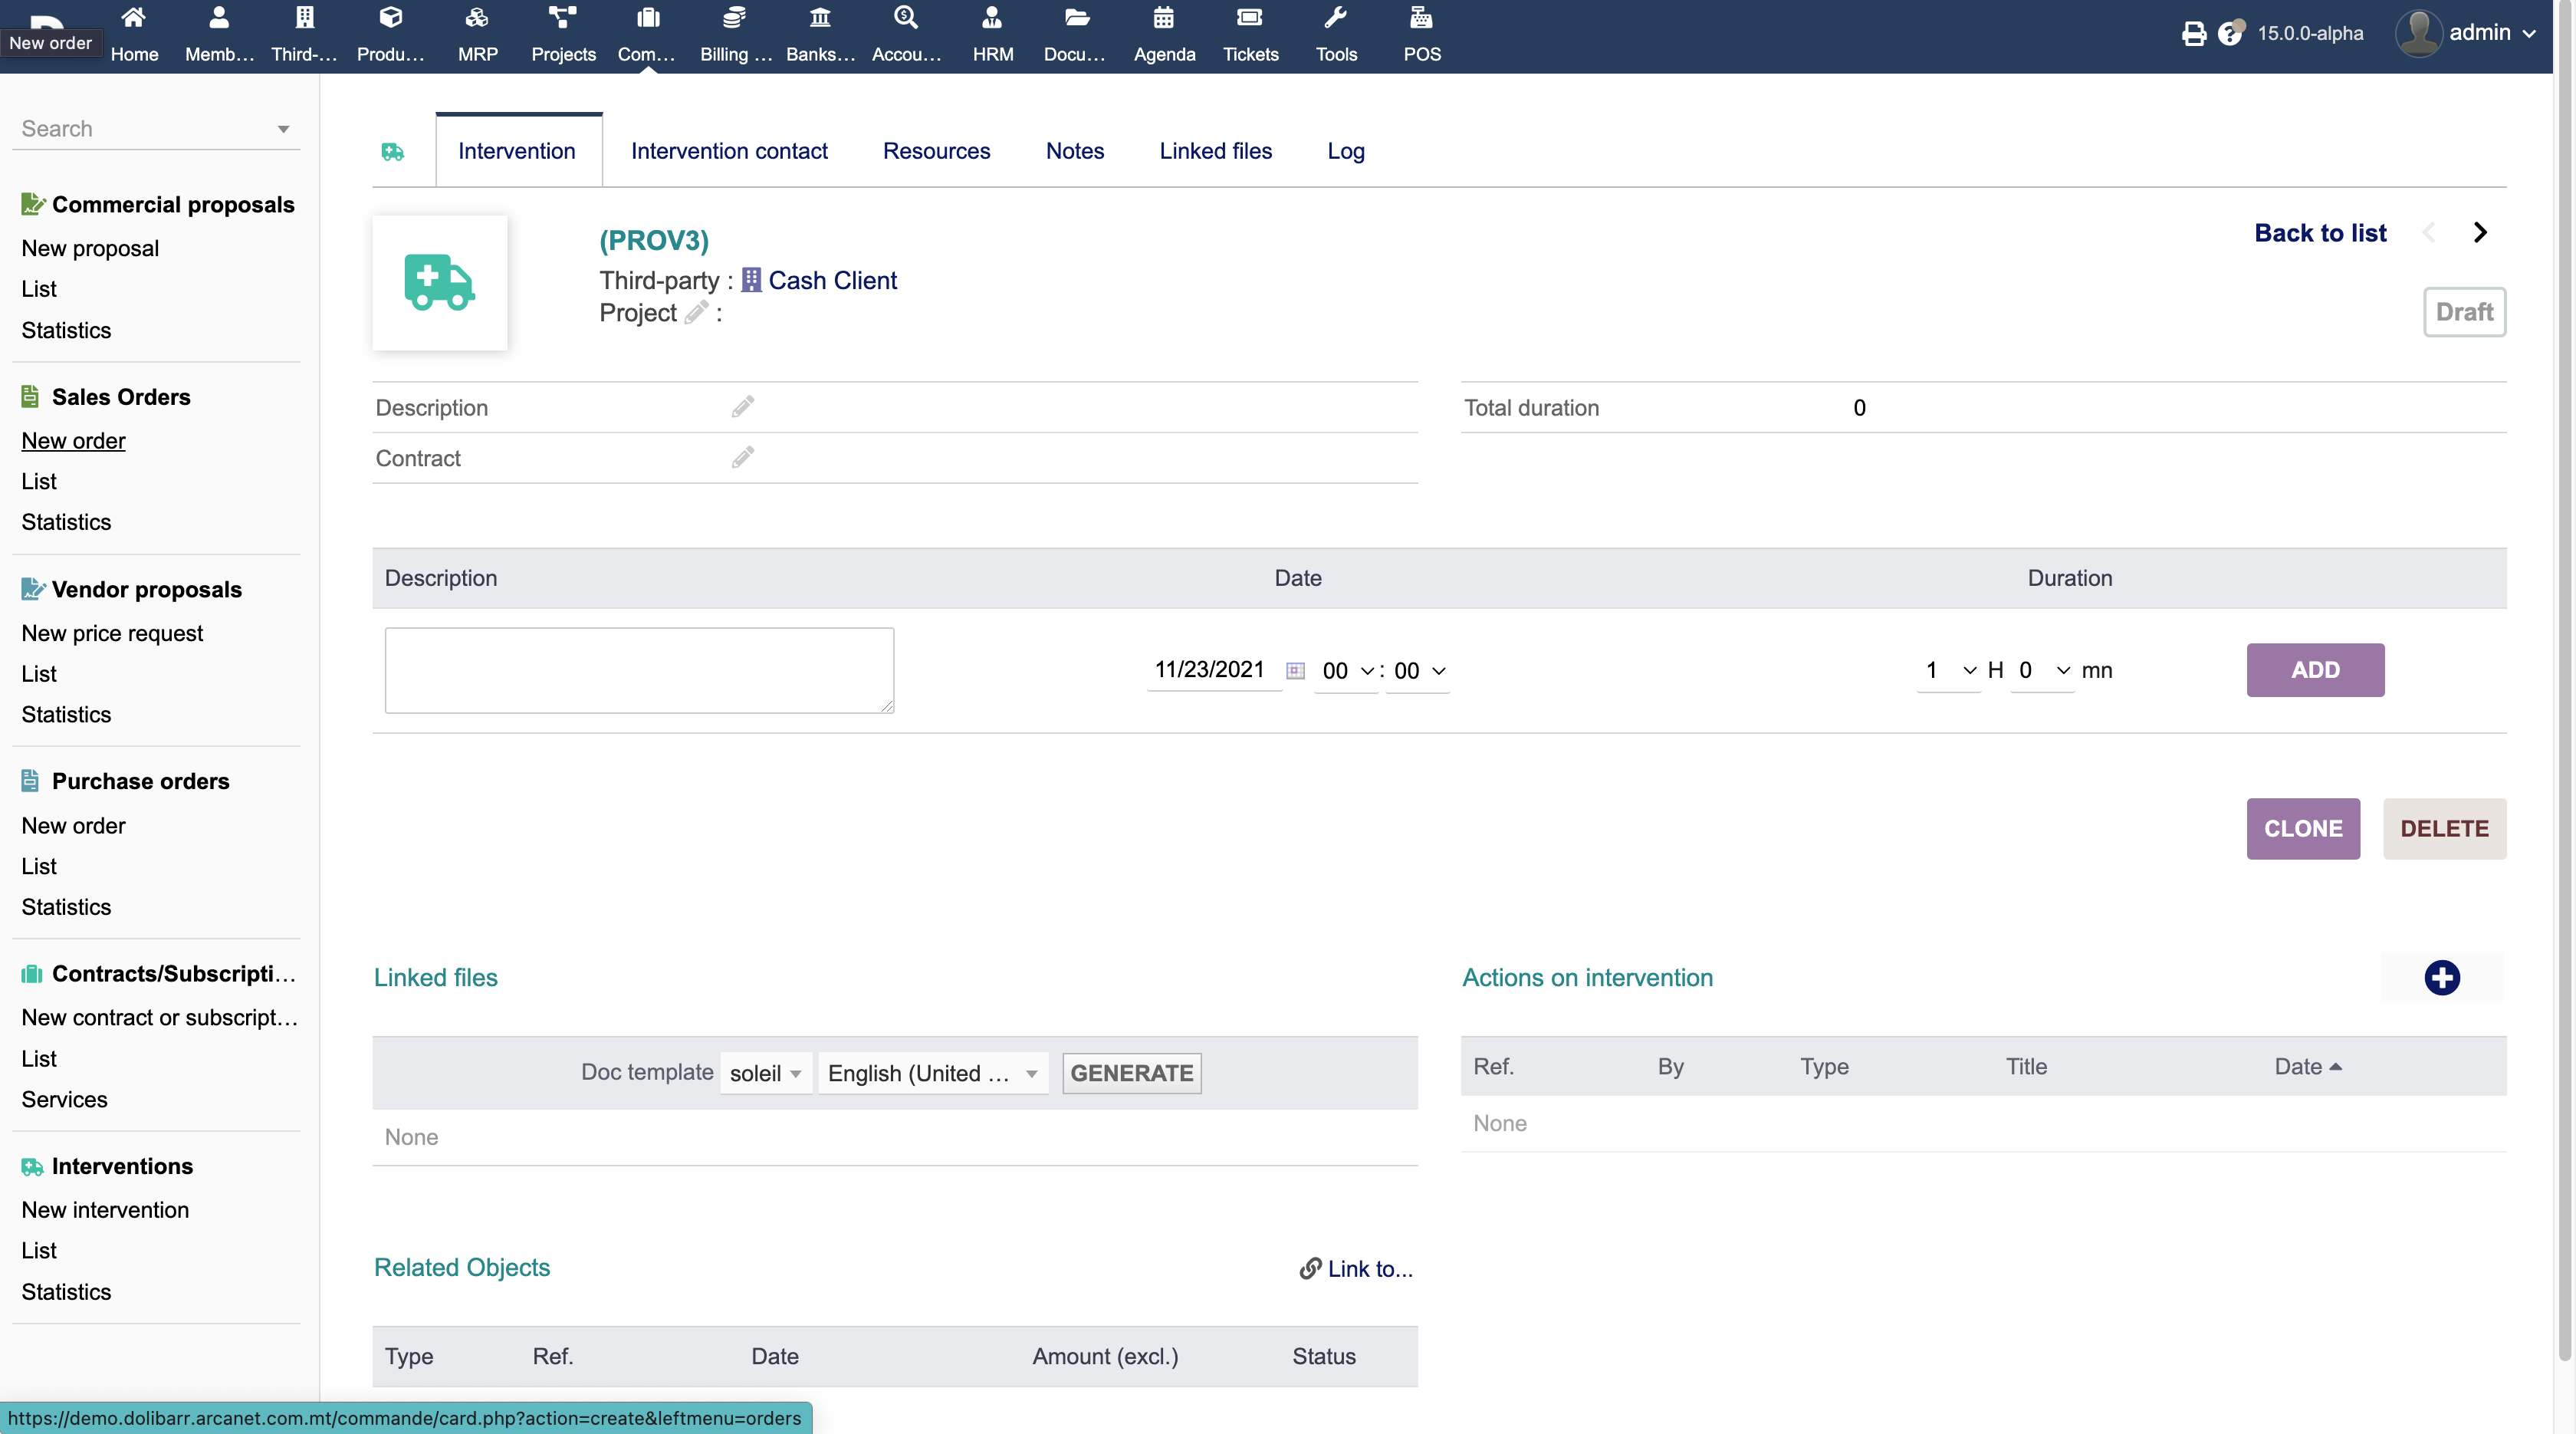Open the duration hours dropdown
Image resolution: width=2576 pixels, height=1434 pixels.
pos(1948,670)
